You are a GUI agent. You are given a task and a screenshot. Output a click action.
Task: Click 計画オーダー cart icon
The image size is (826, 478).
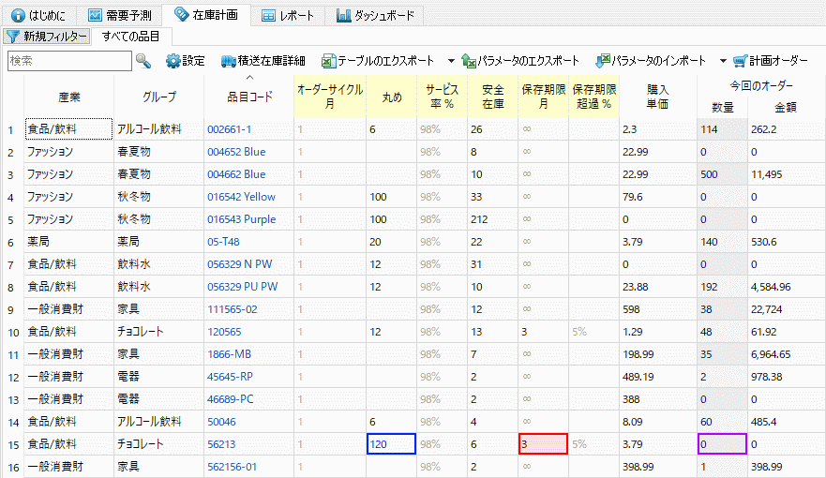pyautogui.click(x=740, y=61)
